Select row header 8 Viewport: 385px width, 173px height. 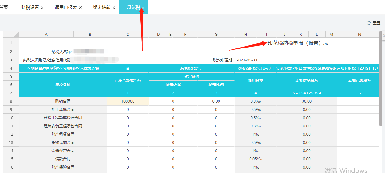(x=11, y=101)
